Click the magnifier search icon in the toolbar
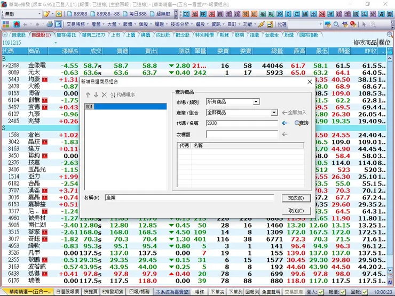Image resolution: width=395 pixels, height=296 pixels. click(x=336, y=25)
